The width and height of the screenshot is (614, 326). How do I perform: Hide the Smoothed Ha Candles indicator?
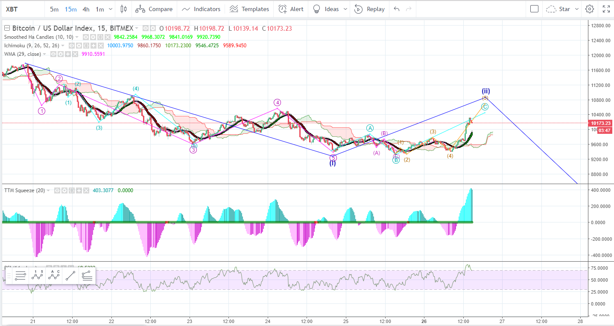click(x=85, y=37)
